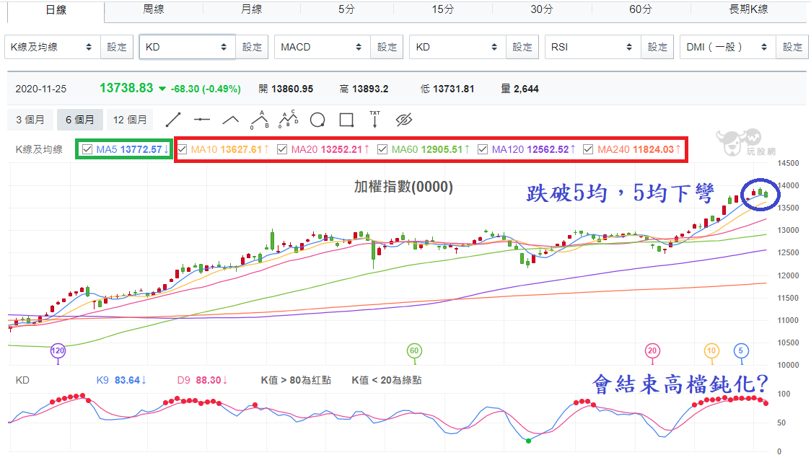Click the green 60 period marker
This screenshot has width=811, height=455.
[x=414, y=350]
